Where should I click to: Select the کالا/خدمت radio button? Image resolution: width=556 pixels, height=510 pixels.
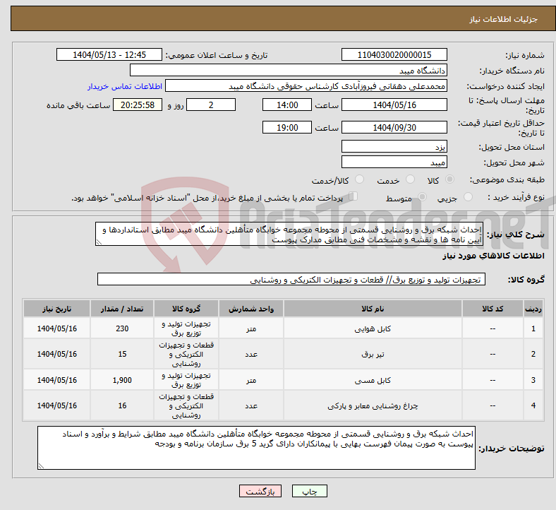[360, 179]
